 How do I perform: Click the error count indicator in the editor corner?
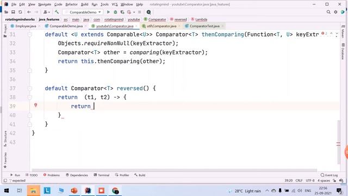324,33
